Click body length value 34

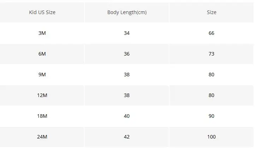pos(127,33)
